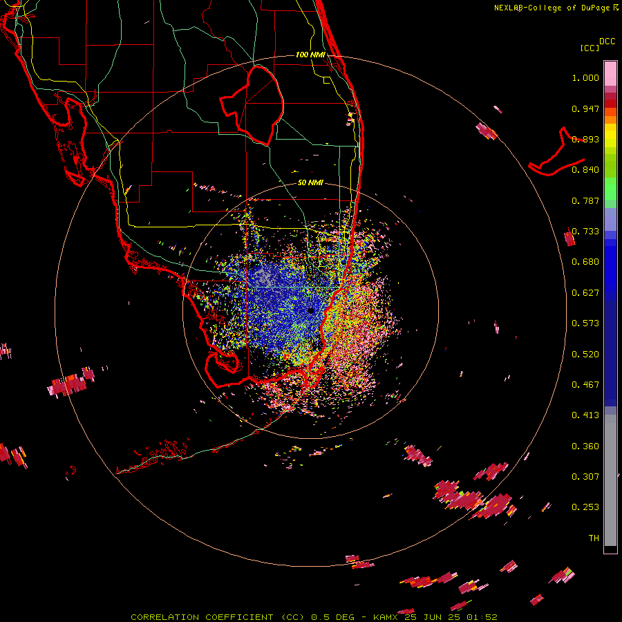The height and width of the screenshot is (622, 622).
Task: Click the 1.000 scale value
Action: tap(585, 77)
